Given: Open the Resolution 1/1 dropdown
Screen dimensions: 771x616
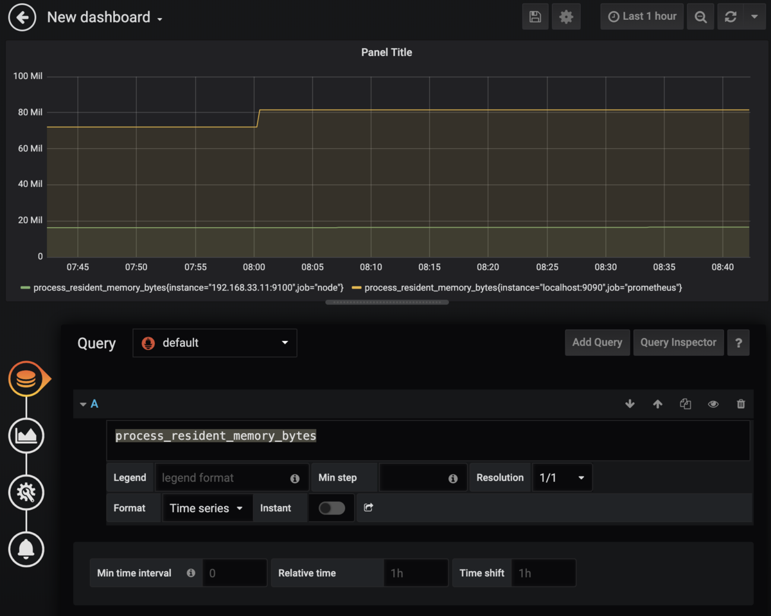Looking at the screenshot, I should tap(562, 478).
